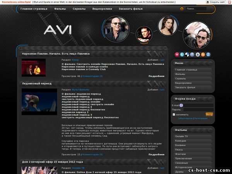The width and height of the screenshot is (232, 174).
Task: Click the E-mail input field
Action: 199,105
